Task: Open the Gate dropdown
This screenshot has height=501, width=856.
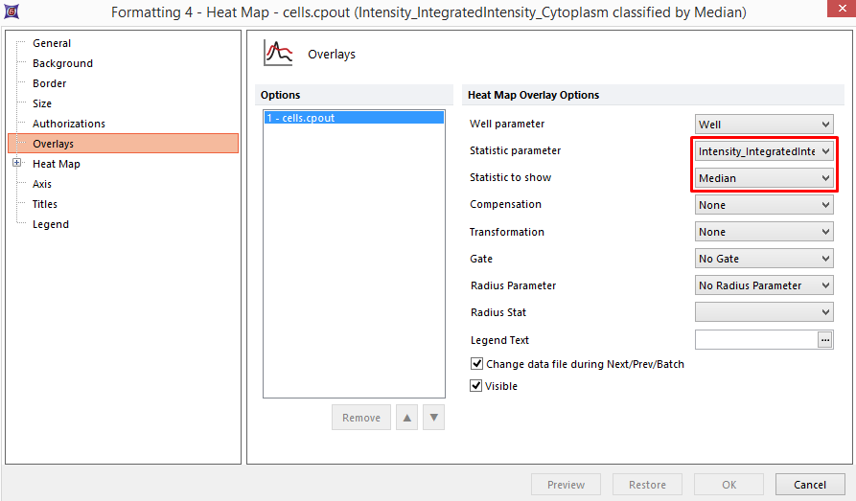Action: coord(764,259)
